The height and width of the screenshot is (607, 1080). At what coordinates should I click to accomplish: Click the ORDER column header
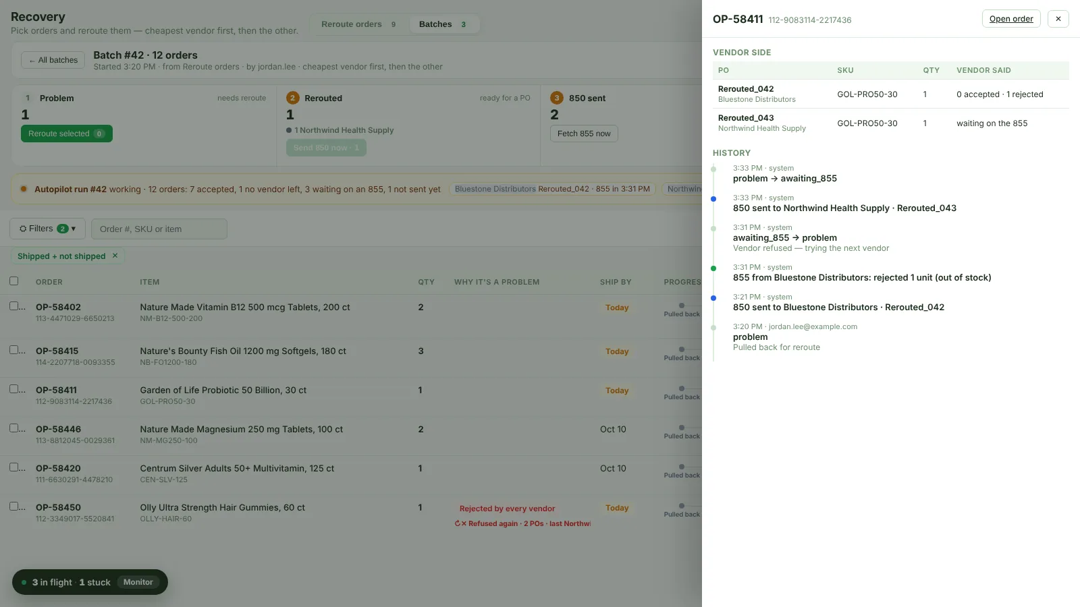click(x=49, y=282)
